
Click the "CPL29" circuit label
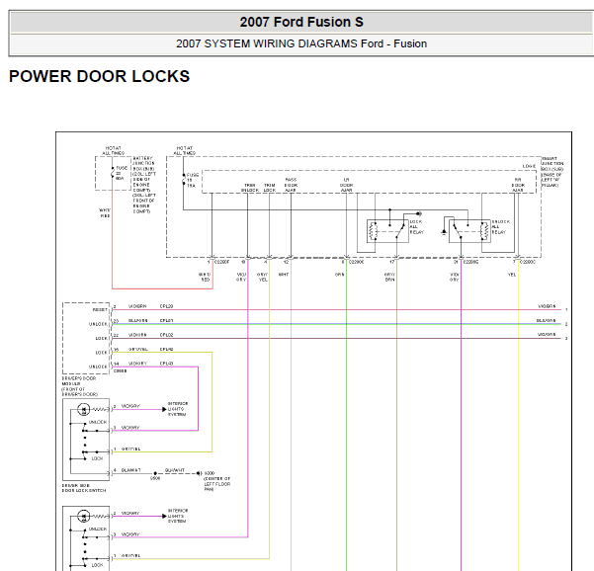click(166, 306)
